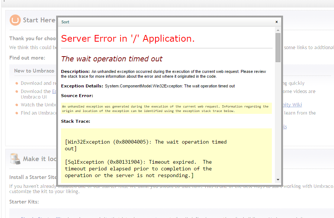
Task: Click the 'Server Error in '/' Application.' heading
Action: [128, 39]
